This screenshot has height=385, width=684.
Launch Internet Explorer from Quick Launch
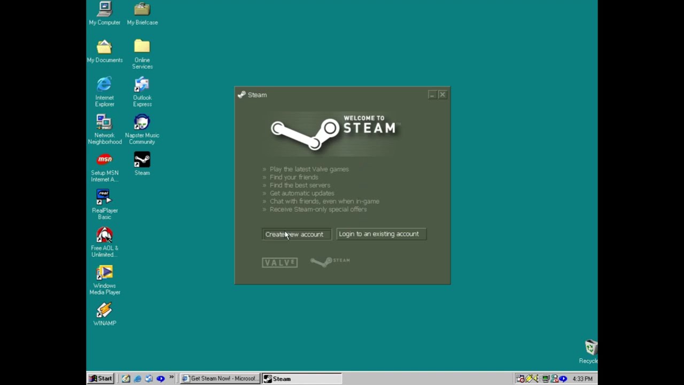pos(137,379)
